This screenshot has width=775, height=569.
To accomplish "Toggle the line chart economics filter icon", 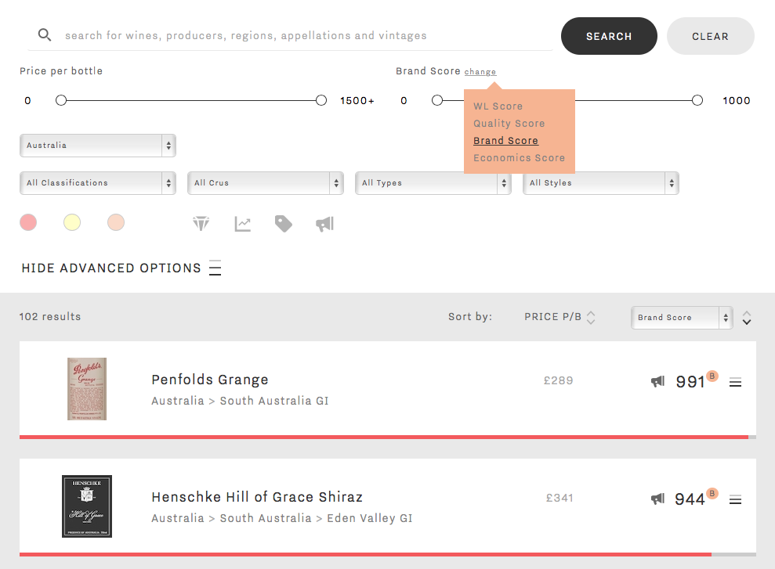I will (x=242, y=224).
